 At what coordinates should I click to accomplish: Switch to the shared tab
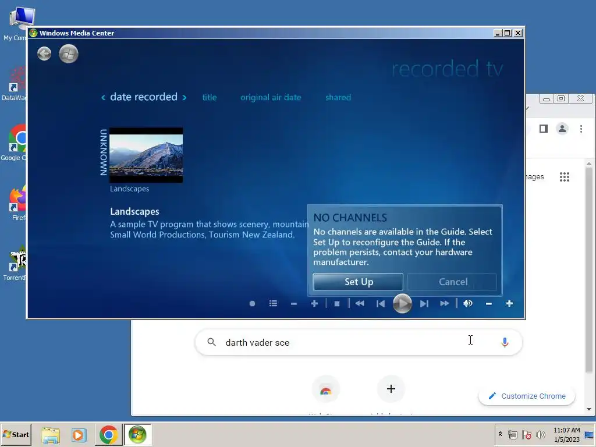pyautogui.click(x=338, y=97)
